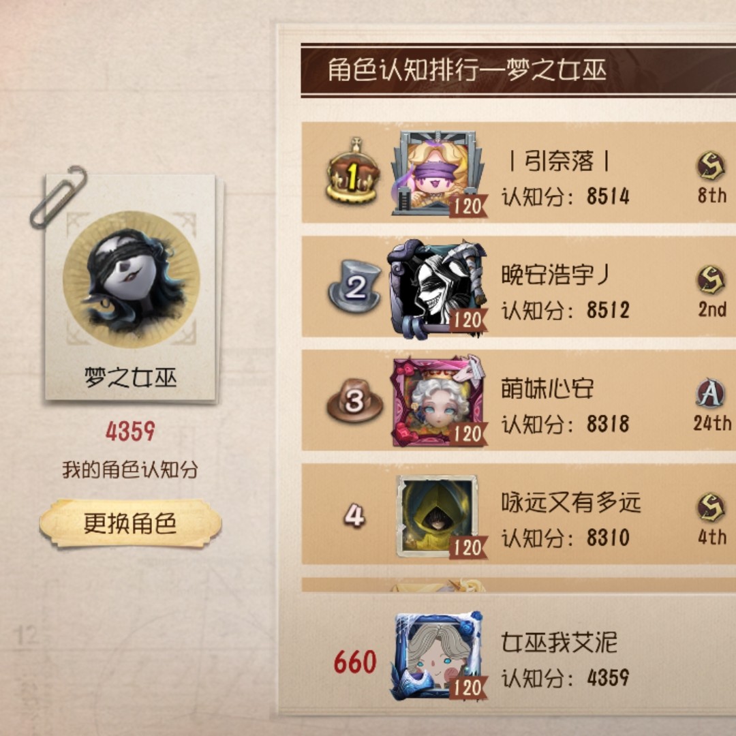
Task: Click the brown fedora rank 3 icon
Action: click(x=354, y=401)
